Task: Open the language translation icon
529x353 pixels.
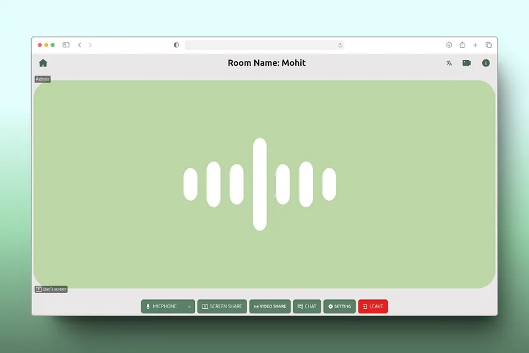Action: [449, 63]
